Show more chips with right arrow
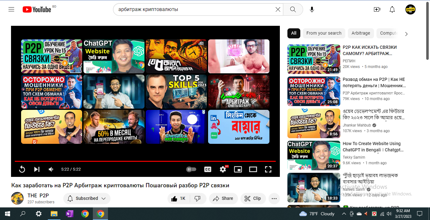Screen dimensions: 430x220 (x=406, y=34)
